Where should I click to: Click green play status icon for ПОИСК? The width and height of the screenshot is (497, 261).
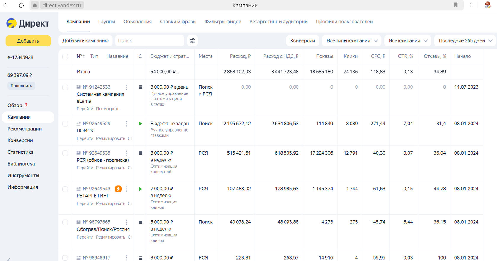(141, 124)
